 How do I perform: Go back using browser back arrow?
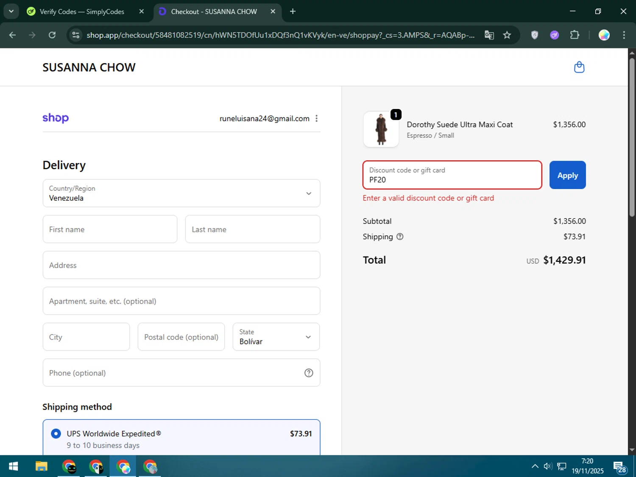click(12, 35)
